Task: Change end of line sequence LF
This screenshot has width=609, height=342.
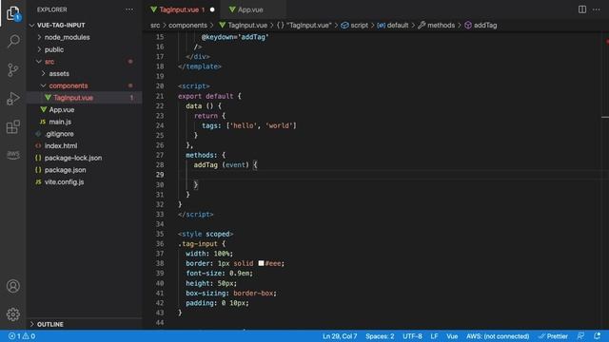Action: click(434, 336)
